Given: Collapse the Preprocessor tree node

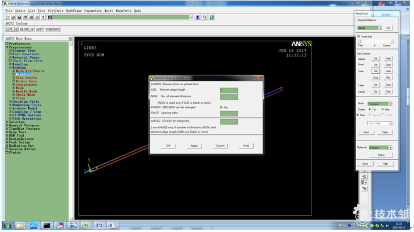Looking at the screenshot, I should [x=7, y=47].
